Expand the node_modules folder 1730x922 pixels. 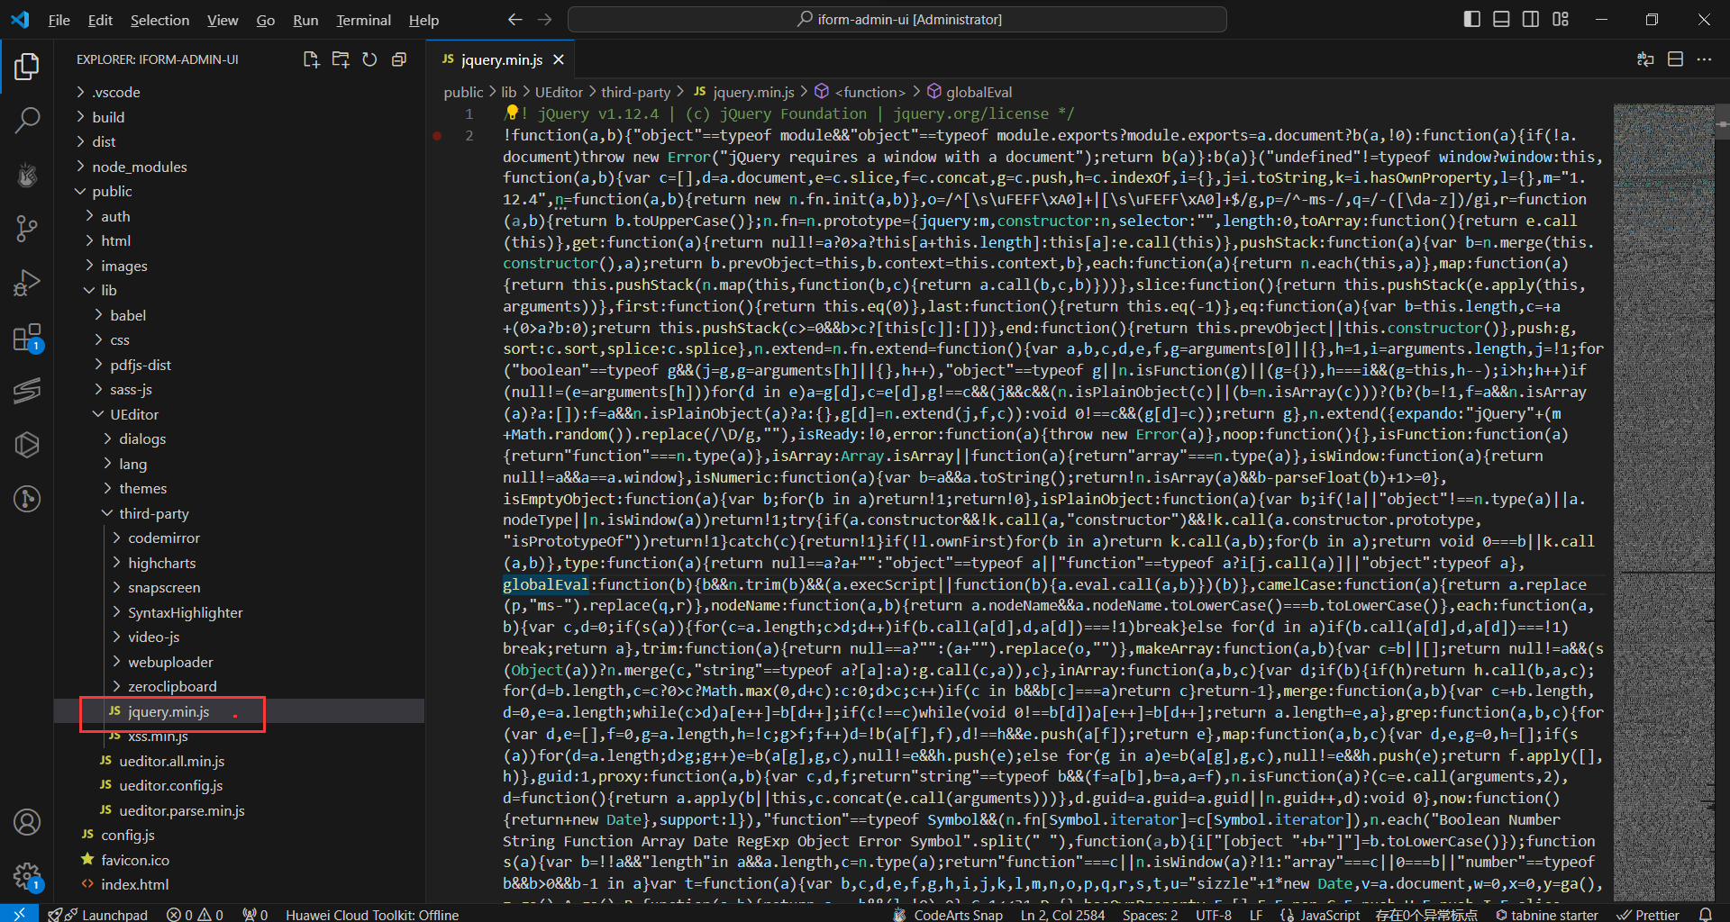pos(139,167)
